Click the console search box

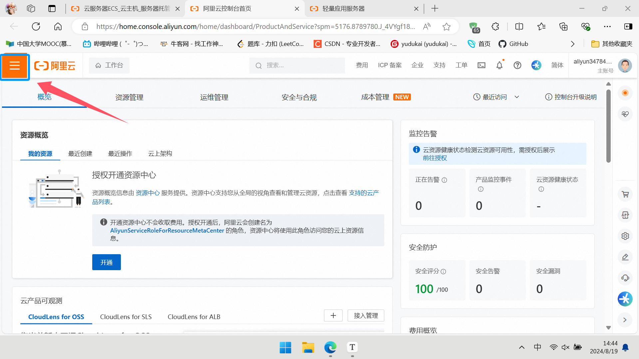click(x=297, y=65)
